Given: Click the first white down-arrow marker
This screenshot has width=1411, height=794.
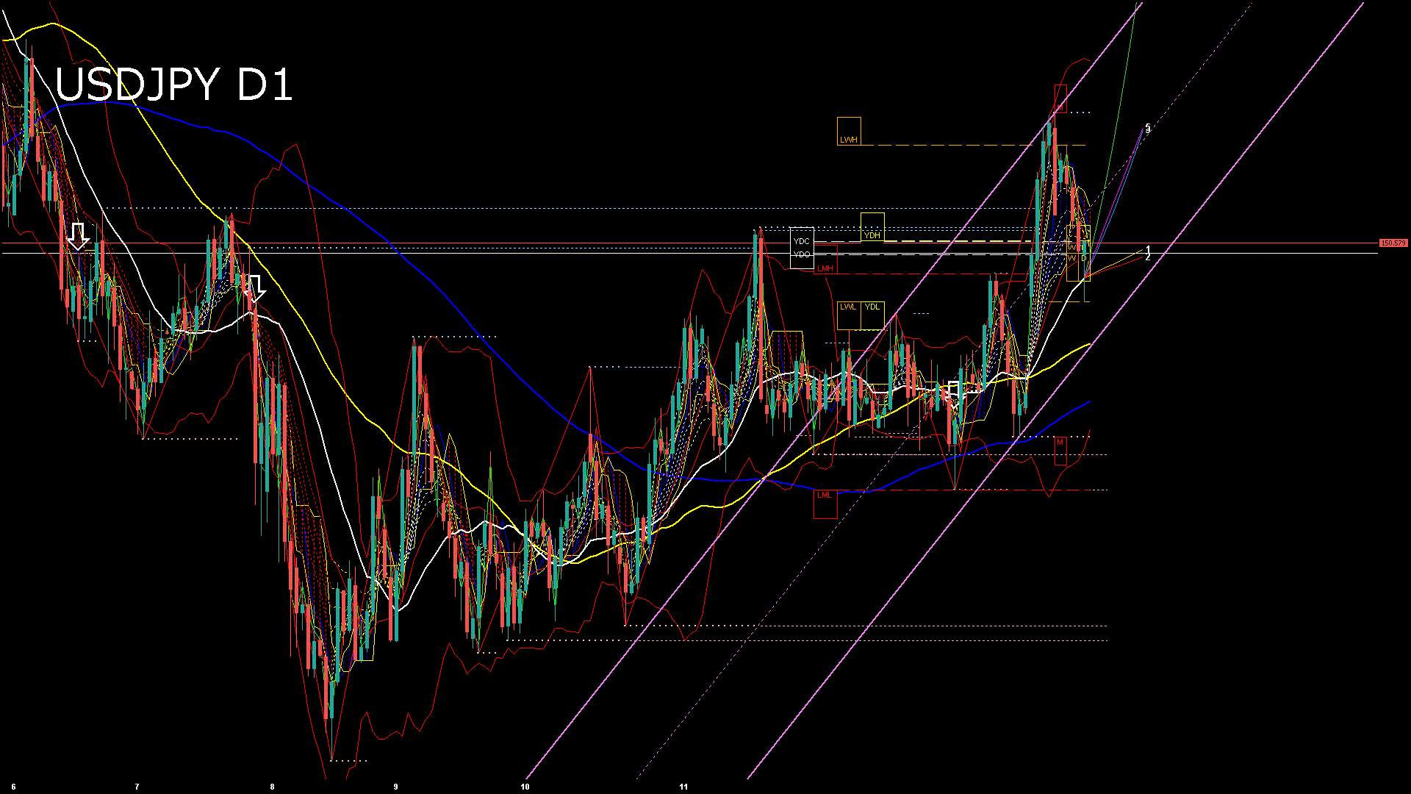Looking at the screenshot, I should 78,236.
